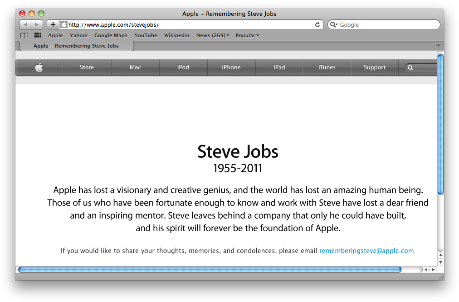
Task: Click into the URL address field
Action: (x=190, y=24)
